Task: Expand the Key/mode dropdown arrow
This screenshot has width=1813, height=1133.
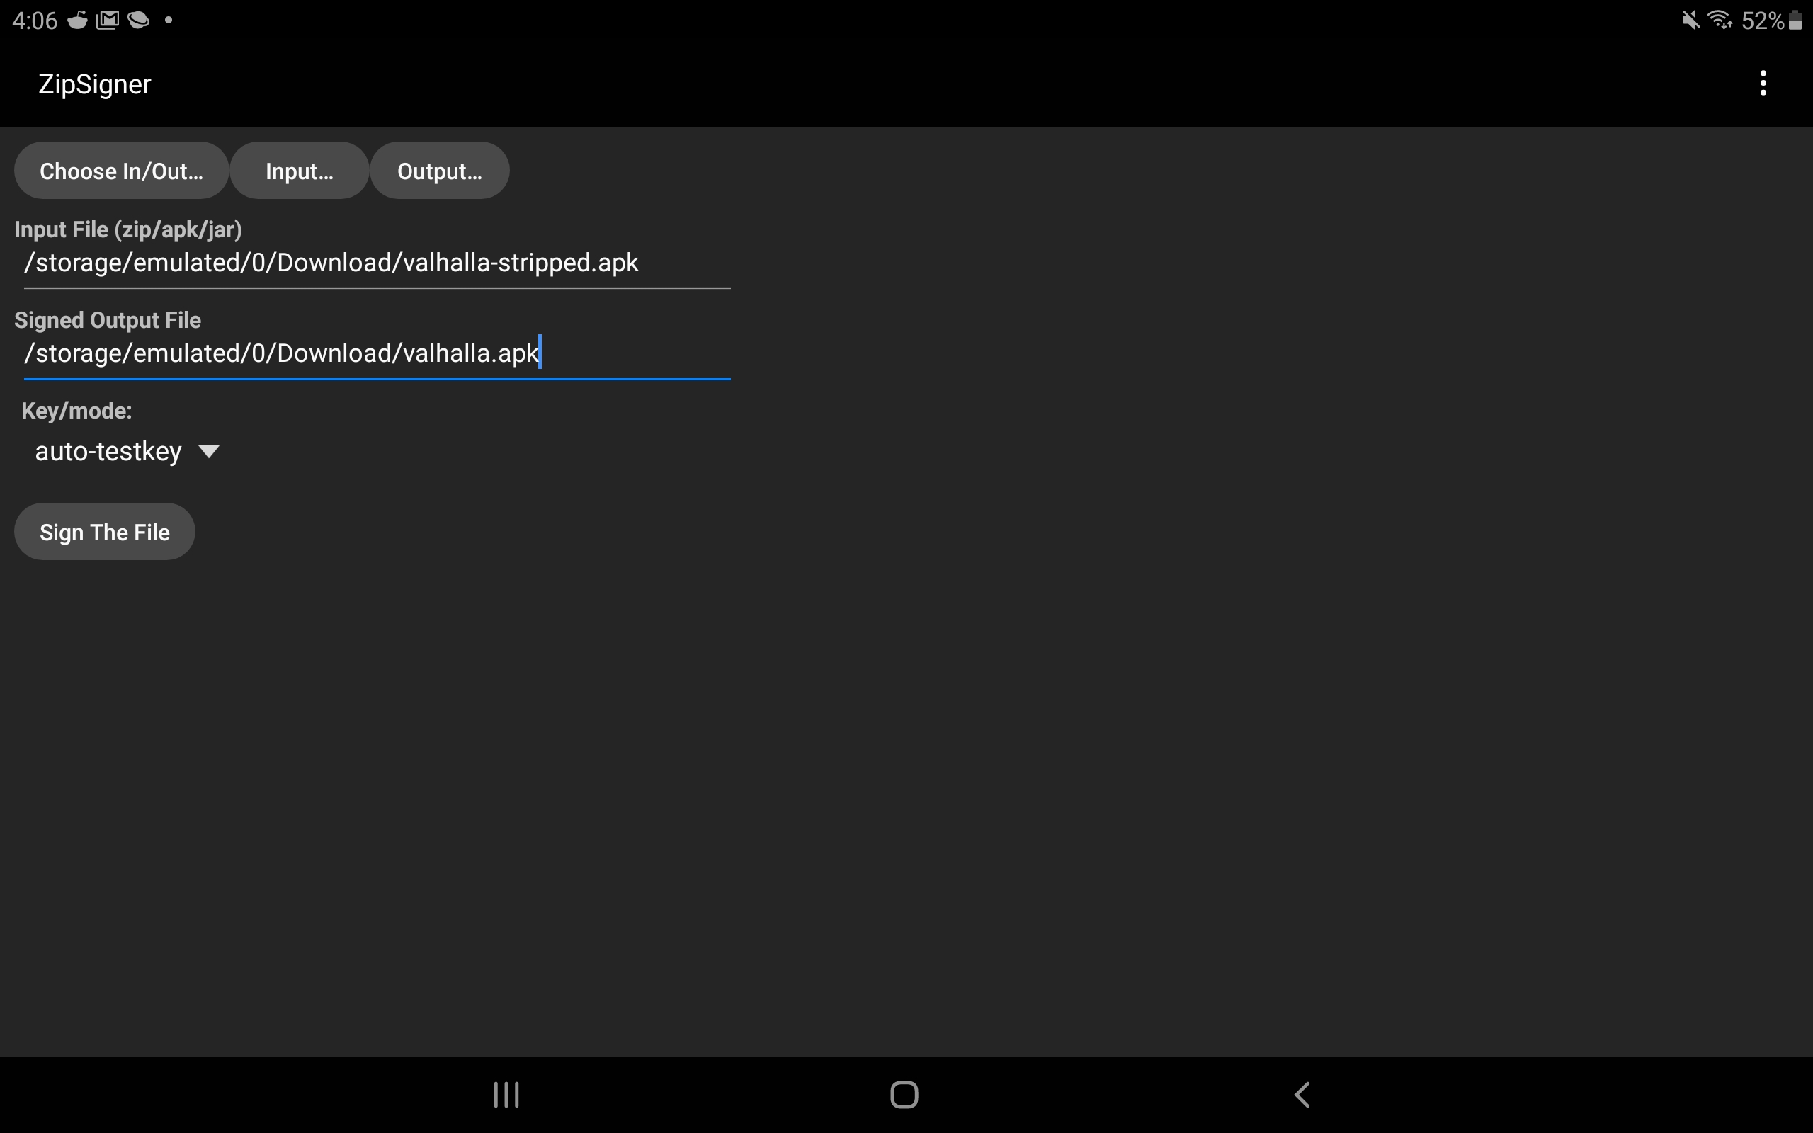Action: [x=208, y=451]
